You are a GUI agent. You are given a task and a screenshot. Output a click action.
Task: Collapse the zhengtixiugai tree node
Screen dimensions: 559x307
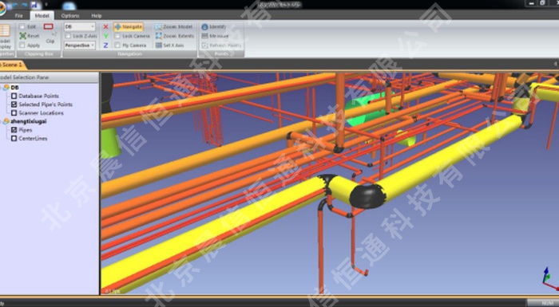point(2,121)
